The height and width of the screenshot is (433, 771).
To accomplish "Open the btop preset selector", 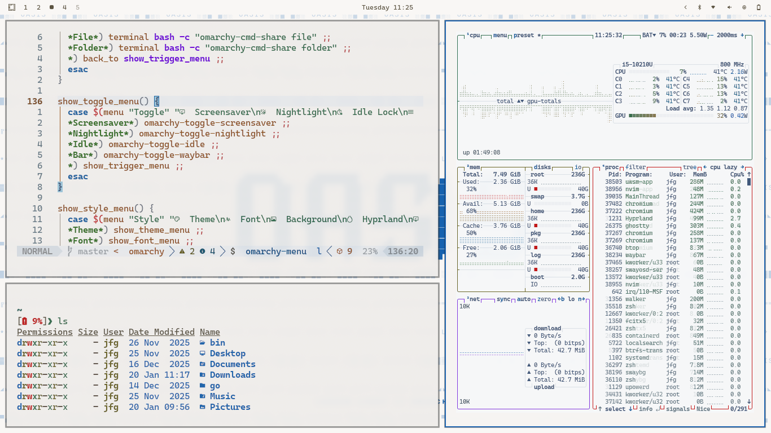I will point(524,36).
